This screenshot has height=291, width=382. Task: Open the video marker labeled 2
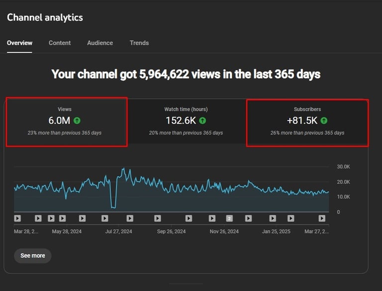(229, 218)
